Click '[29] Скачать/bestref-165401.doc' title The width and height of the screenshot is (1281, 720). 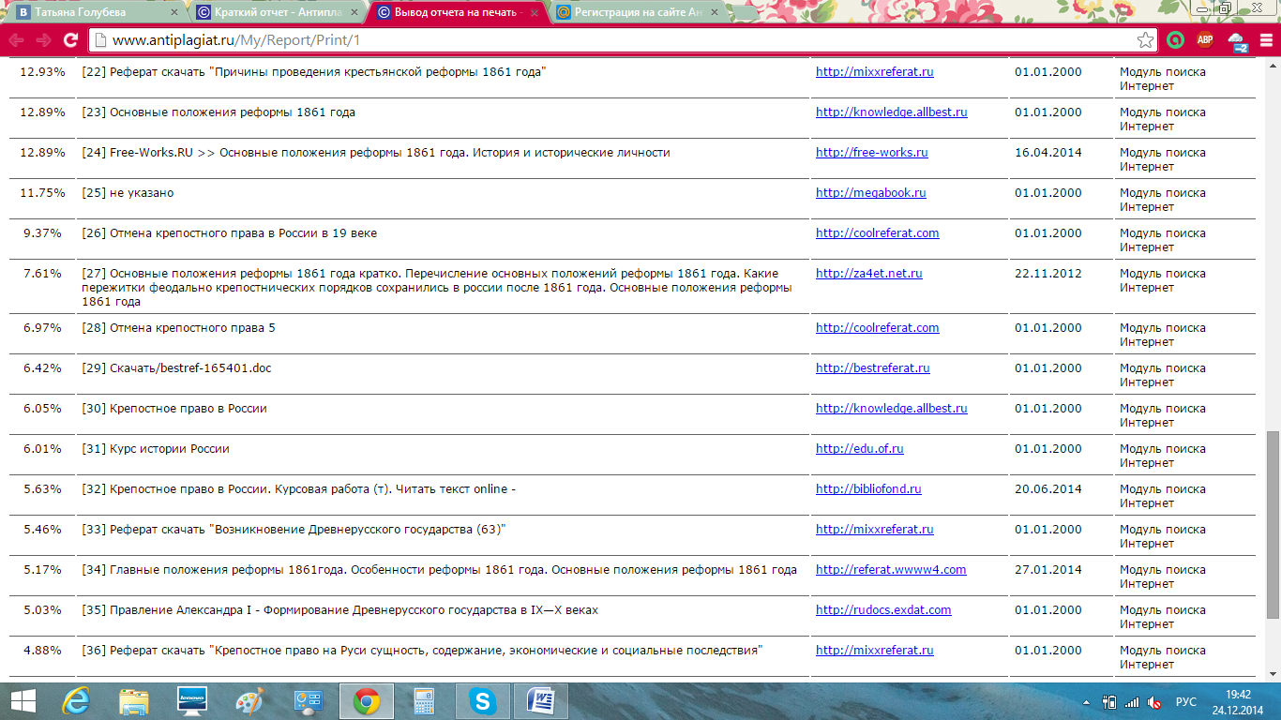point(176,368)
